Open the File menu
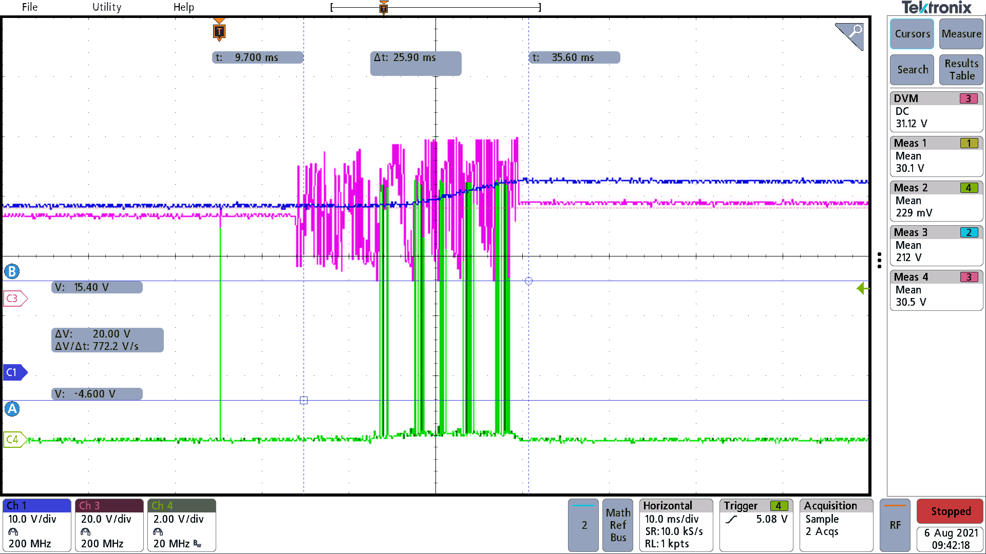Screen dimensions: 986x554 click(30, 7)
